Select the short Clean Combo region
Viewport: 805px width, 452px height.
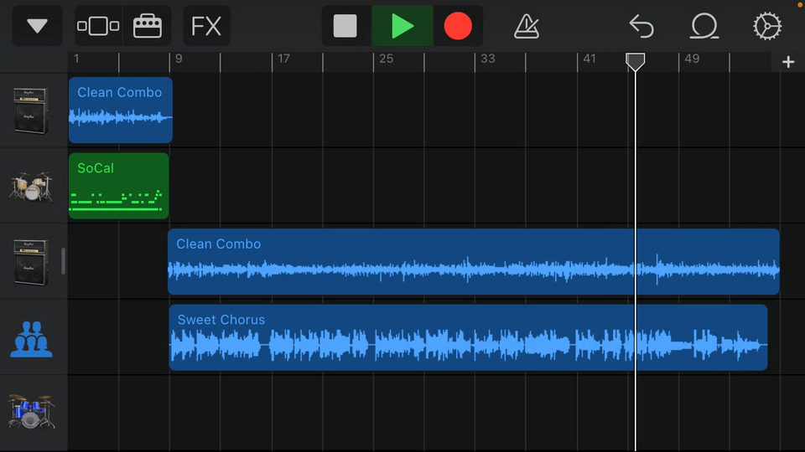(121, 110)
